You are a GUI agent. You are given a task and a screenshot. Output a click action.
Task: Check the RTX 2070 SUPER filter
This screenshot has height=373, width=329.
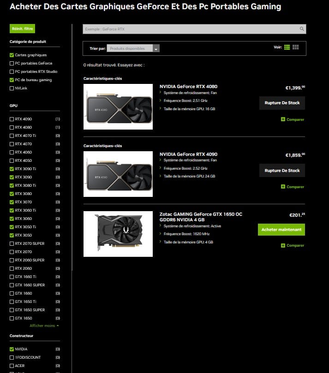(x=12, y=243)
